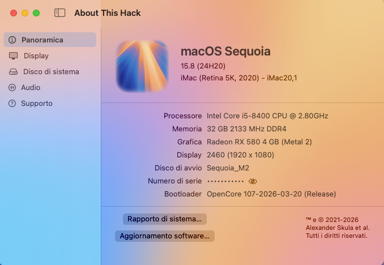This screenshot has height=265, width=384.
Task: Click the "Processore" label
Action: [183, 116]
